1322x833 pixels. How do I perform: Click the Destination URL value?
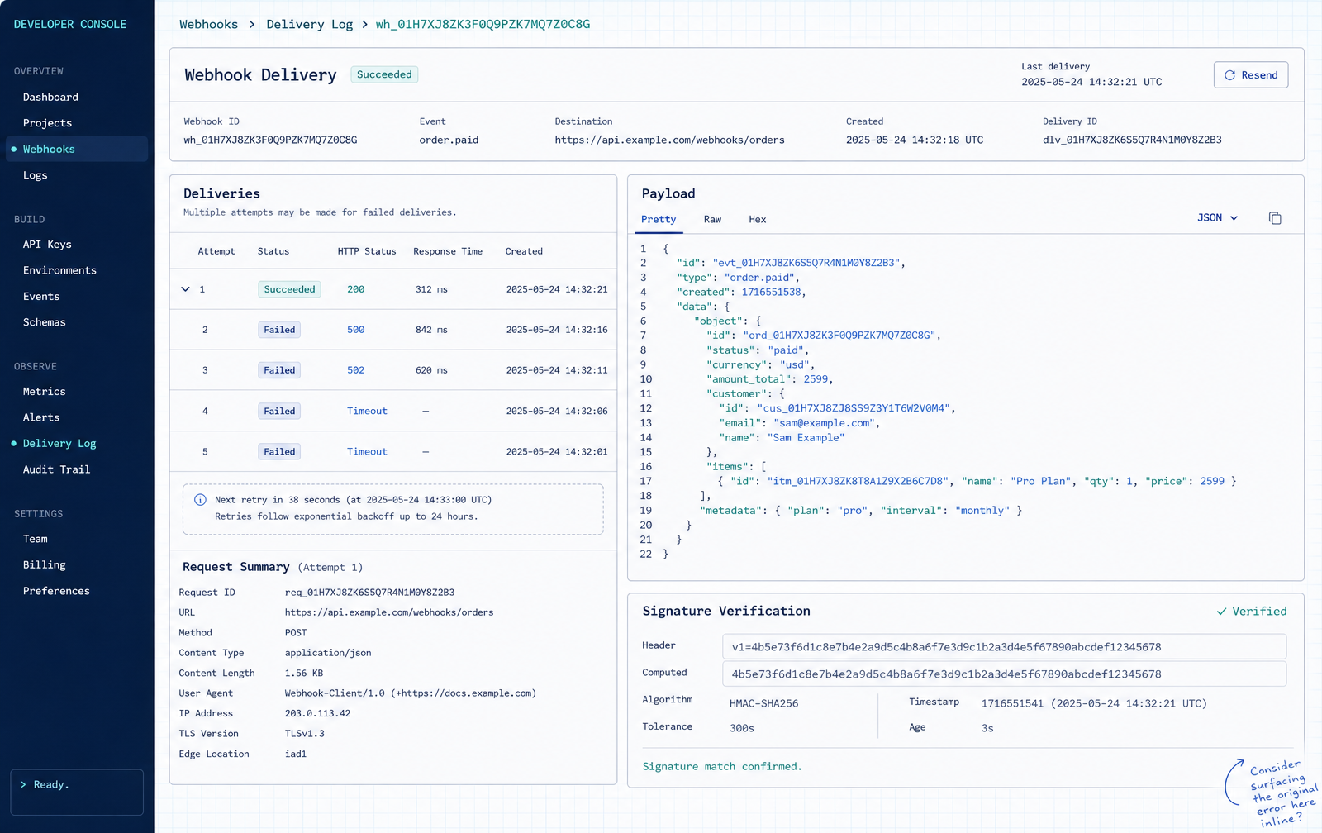click(x=669, y=140)
